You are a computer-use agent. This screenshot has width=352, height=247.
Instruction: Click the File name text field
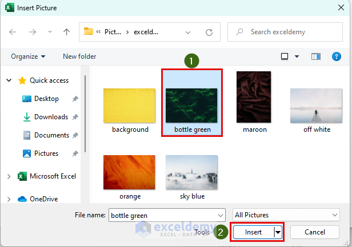163,215
